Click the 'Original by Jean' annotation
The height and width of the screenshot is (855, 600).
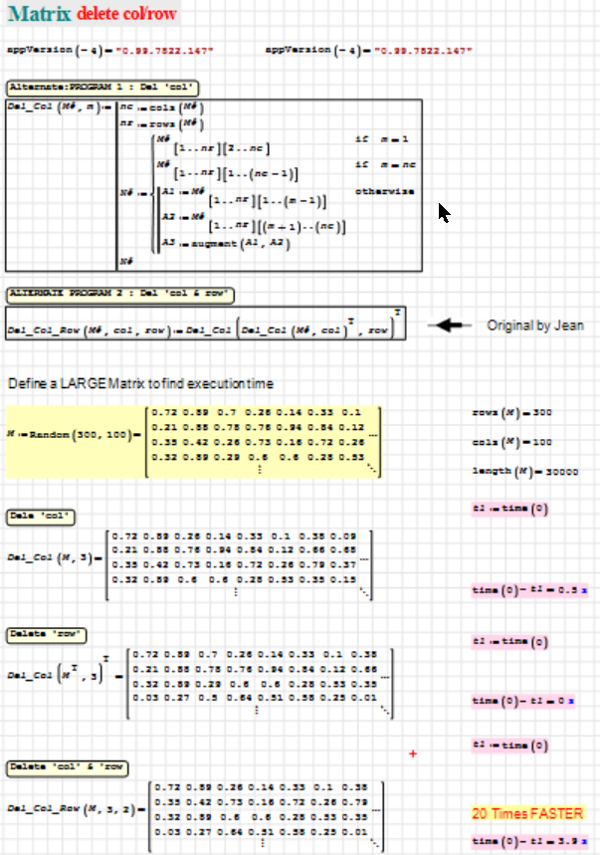[x=535, y=325]
